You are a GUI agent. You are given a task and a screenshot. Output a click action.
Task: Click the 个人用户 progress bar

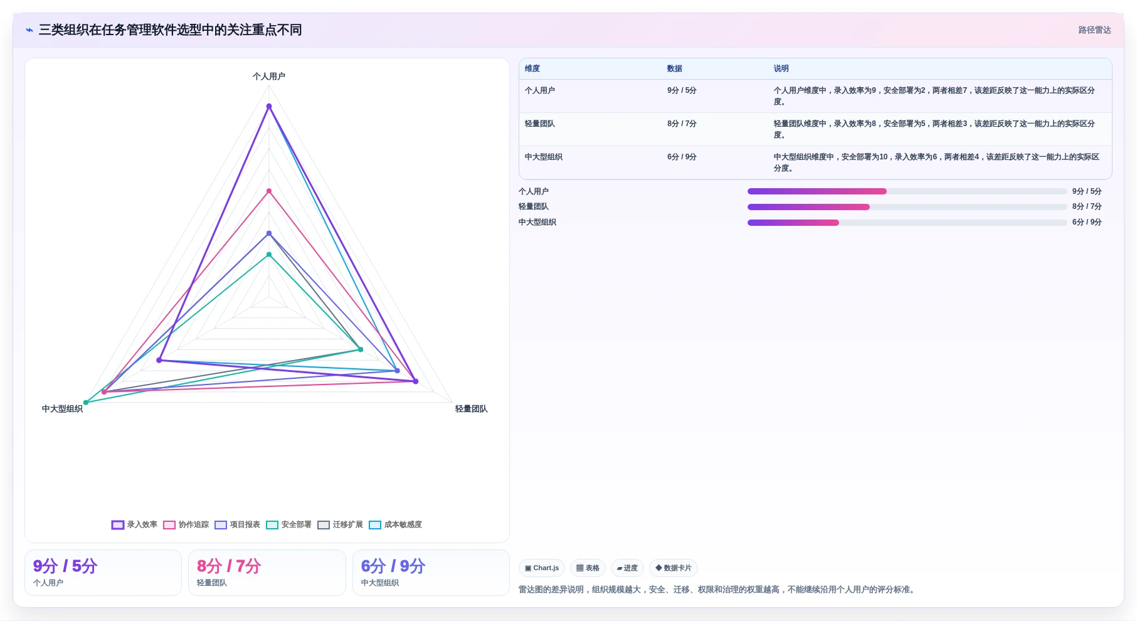click(907, 191)
